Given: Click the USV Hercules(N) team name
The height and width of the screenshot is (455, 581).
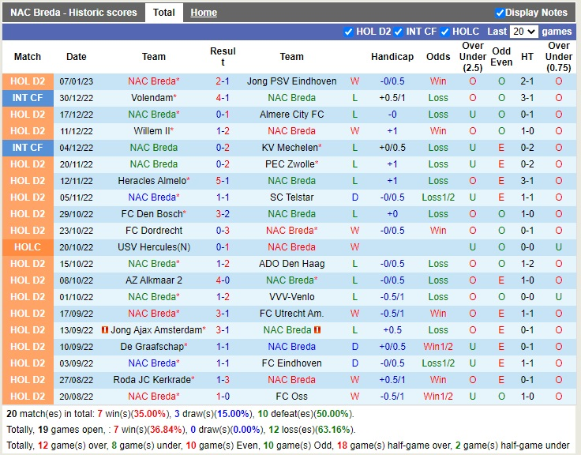Looking at the screenshot, I should coord(154,247).
